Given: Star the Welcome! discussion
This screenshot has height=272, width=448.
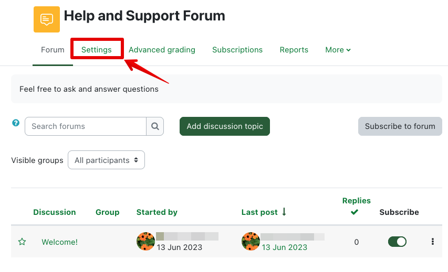Looking at the screenshot, I should (22, 242).
